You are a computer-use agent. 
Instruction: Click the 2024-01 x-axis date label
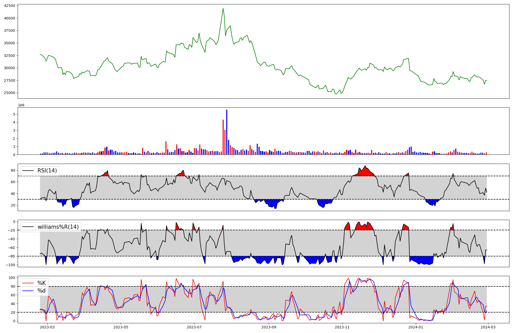click(x=416, y=327)
